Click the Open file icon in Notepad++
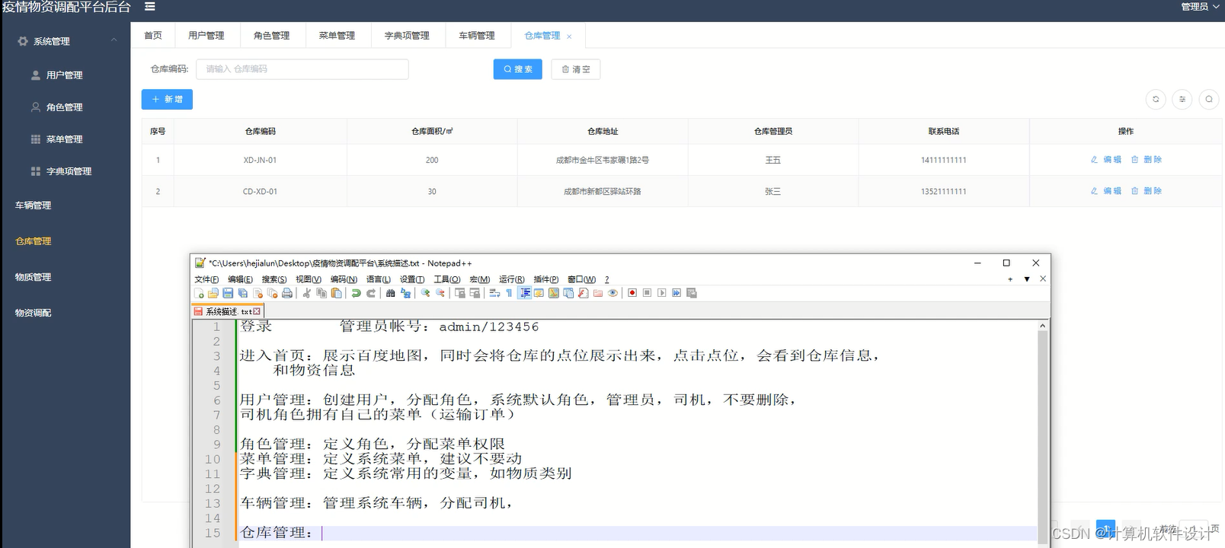1225x548 pixels. (213, 293)
